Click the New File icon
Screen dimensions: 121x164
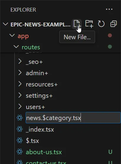click(77, 24)
